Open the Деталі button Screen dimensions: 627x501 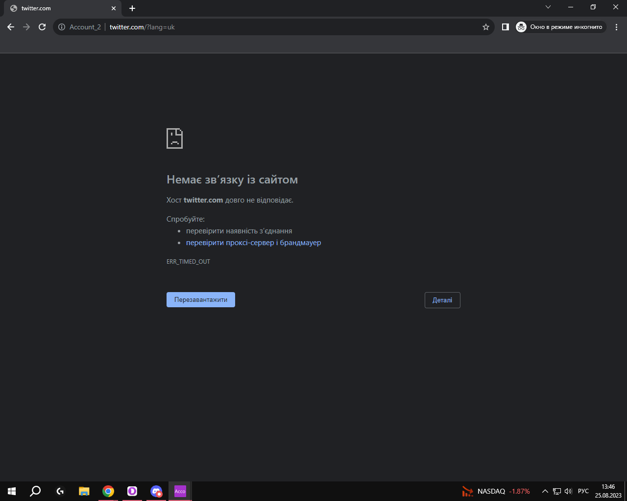tap(442, 300)
